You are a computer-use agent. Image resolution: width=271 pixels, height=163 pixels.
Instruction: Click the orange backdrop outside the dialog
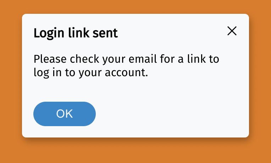click(11, 81)
